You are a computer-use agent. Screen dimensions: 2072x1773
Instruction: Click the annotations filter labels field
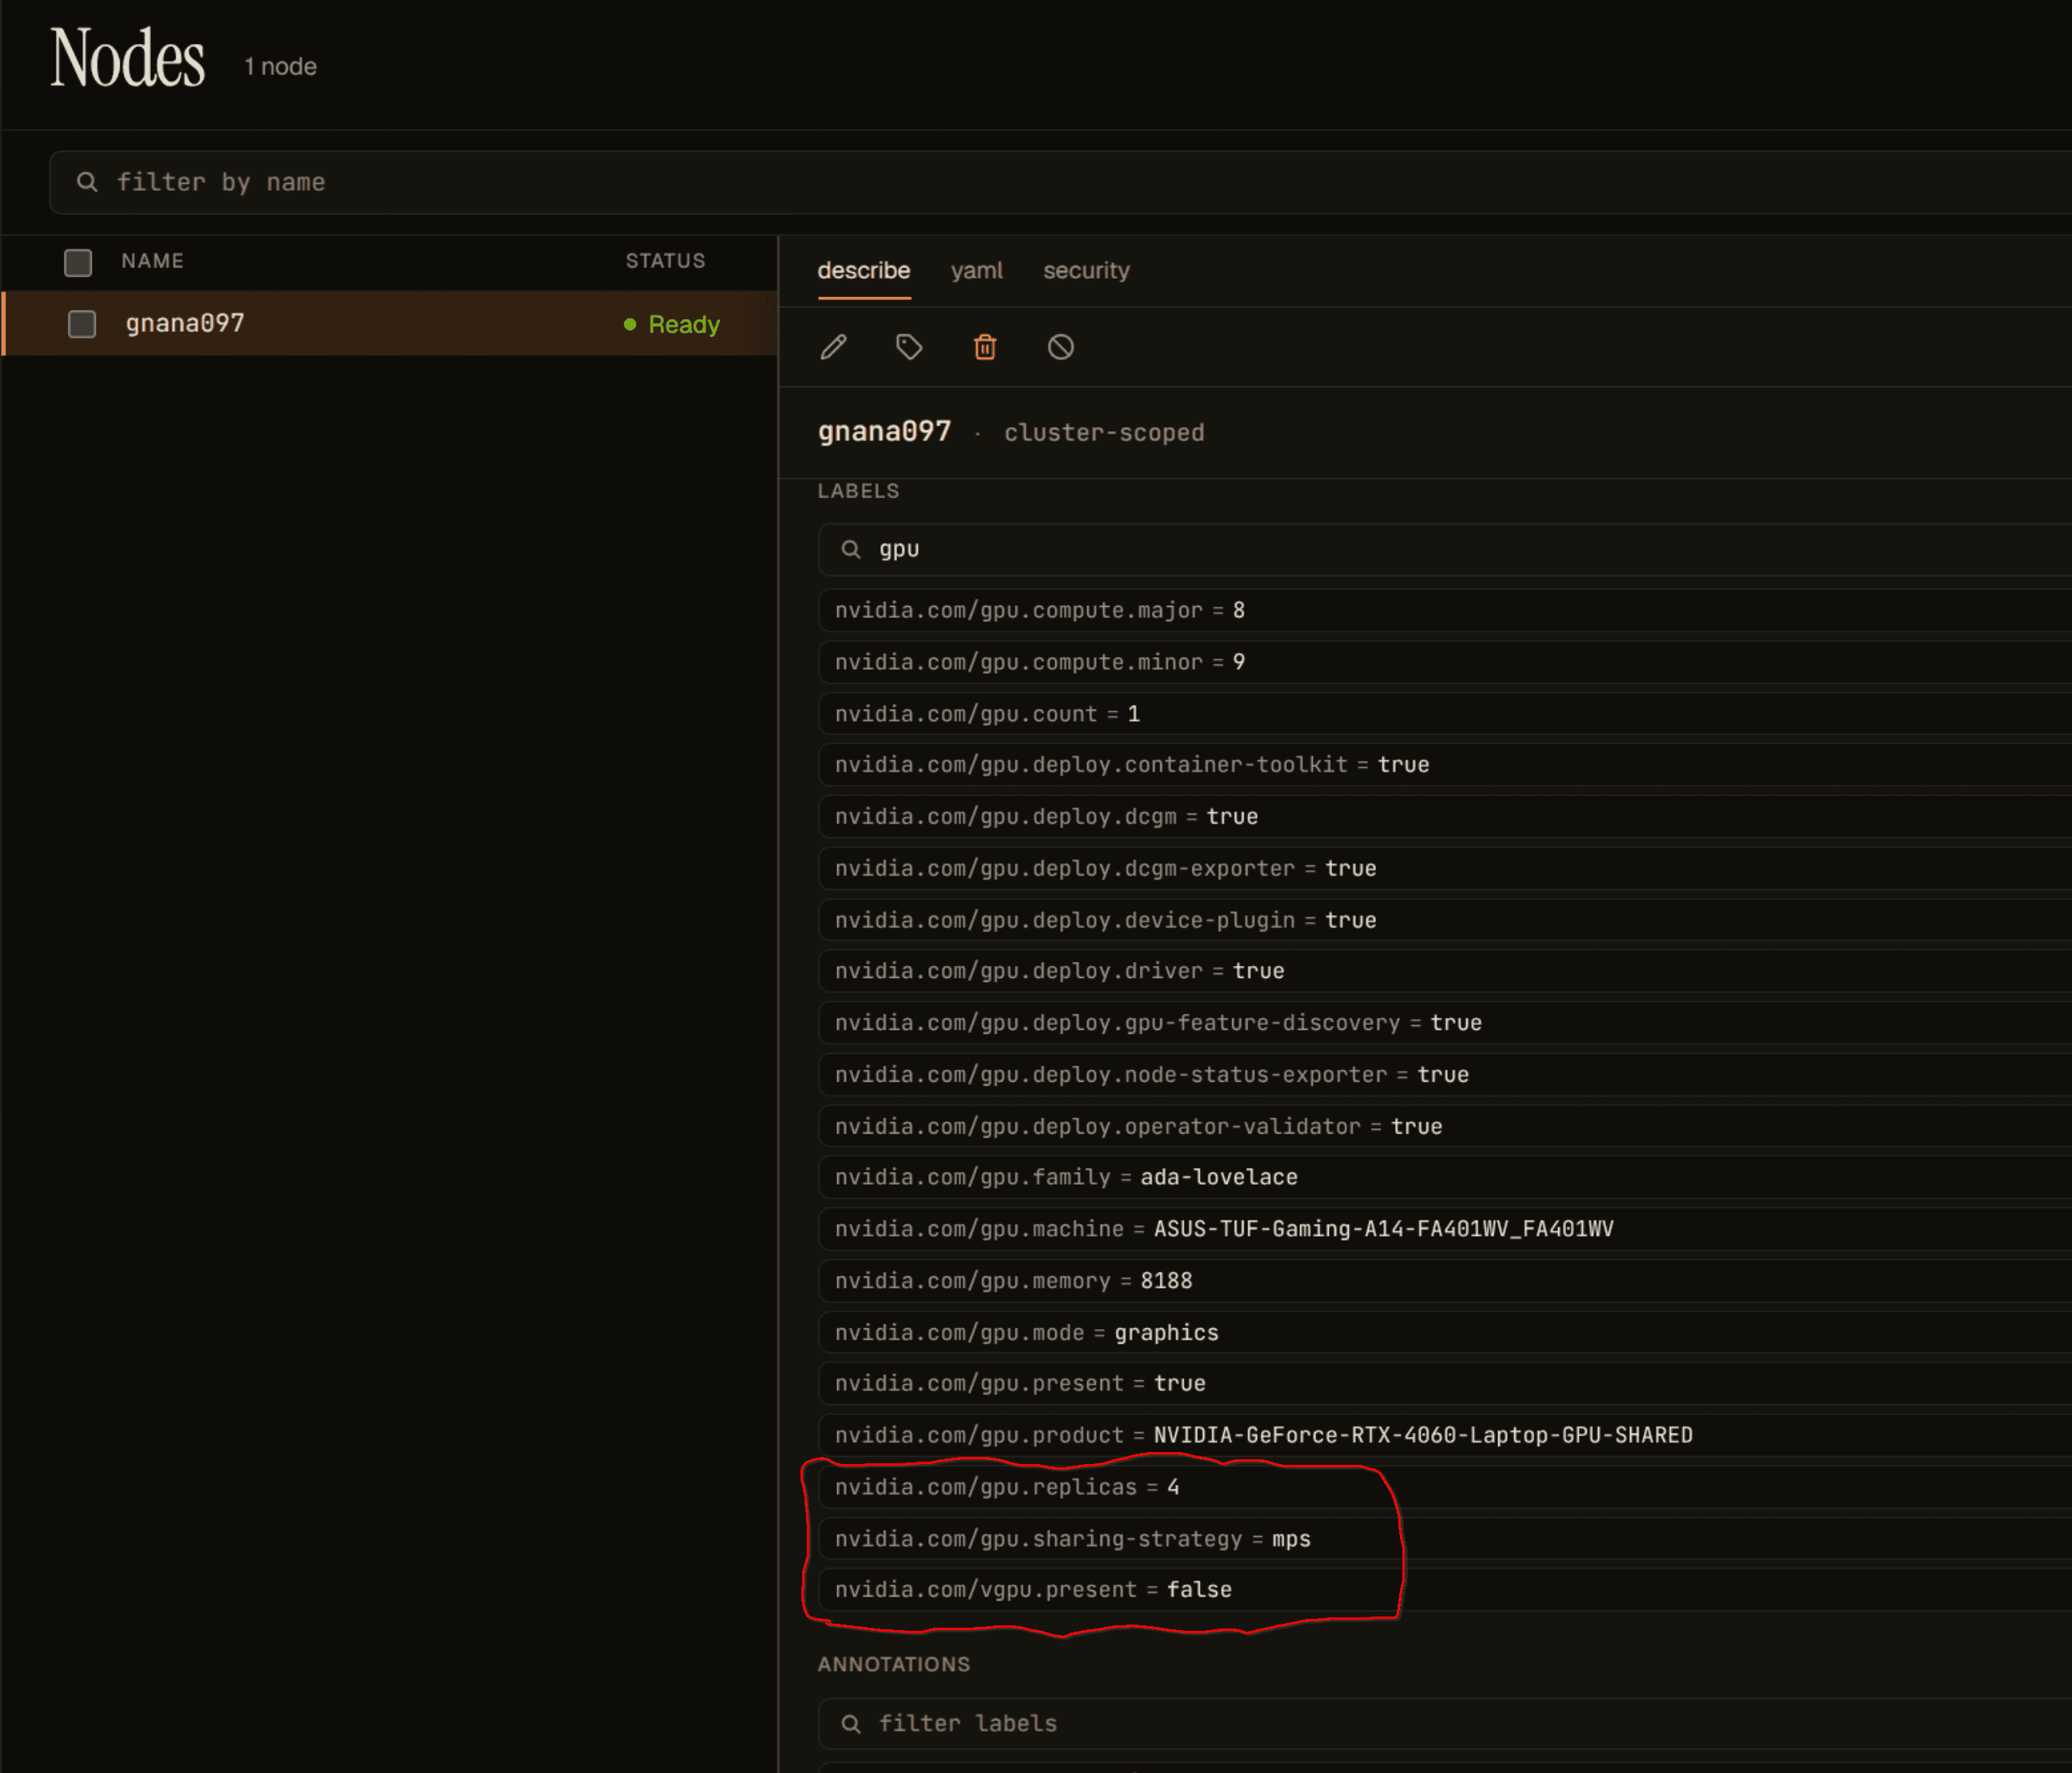1445,1723
